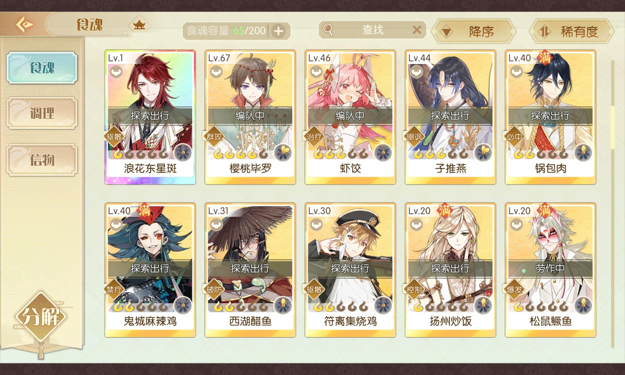Open the 松鼠鳜鱼 card
625x375 pixels.
[550, 270]
